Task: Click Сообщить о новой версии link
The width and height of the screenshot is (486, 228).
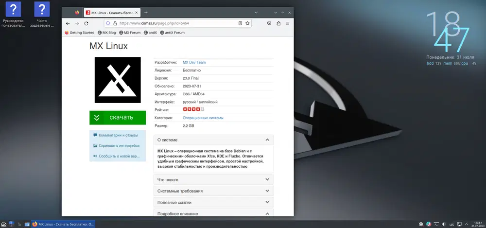Action: pos(117,156)
